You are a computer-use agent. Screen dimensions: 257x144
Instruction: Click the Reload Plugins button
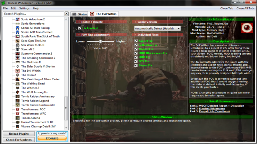(x=19, y=134)
